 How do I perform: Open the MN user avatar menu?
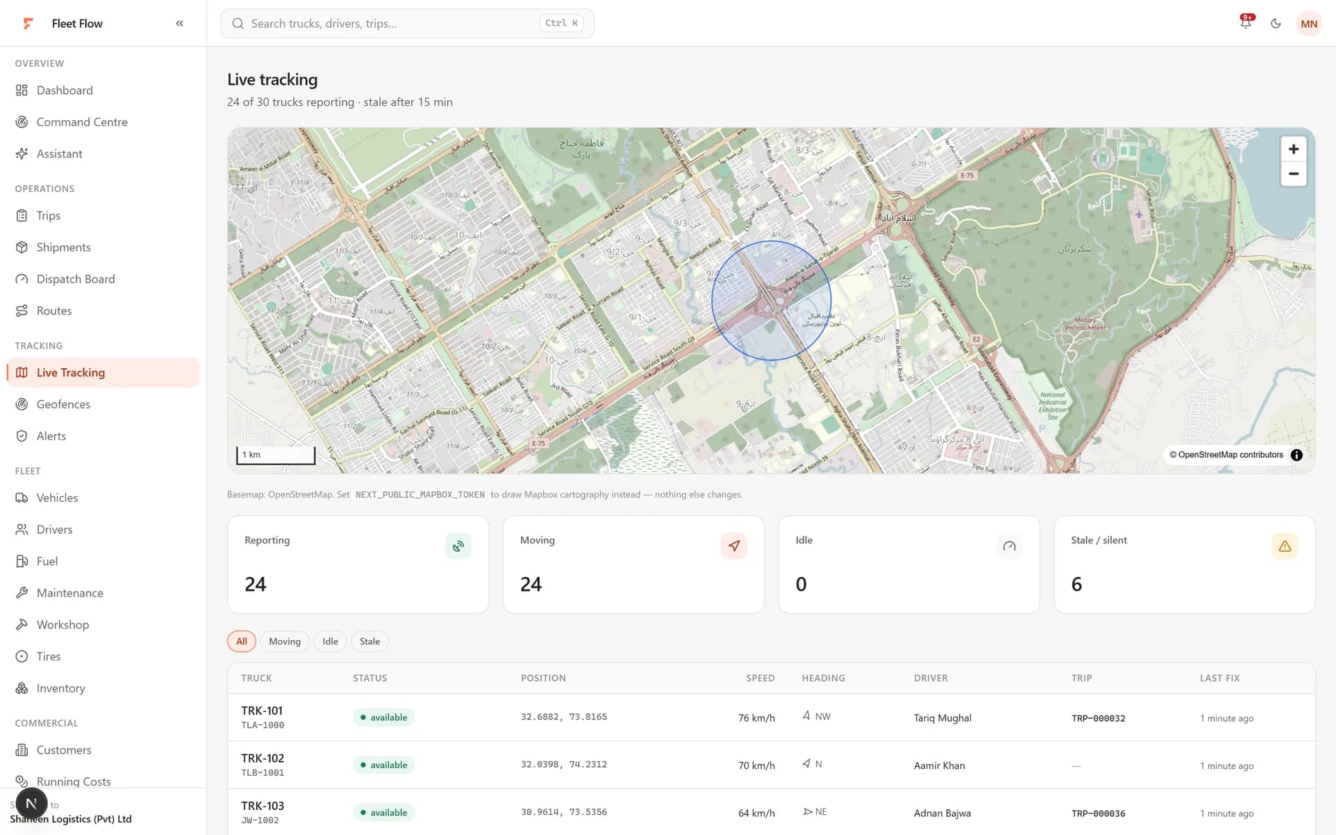point(1309,24)
